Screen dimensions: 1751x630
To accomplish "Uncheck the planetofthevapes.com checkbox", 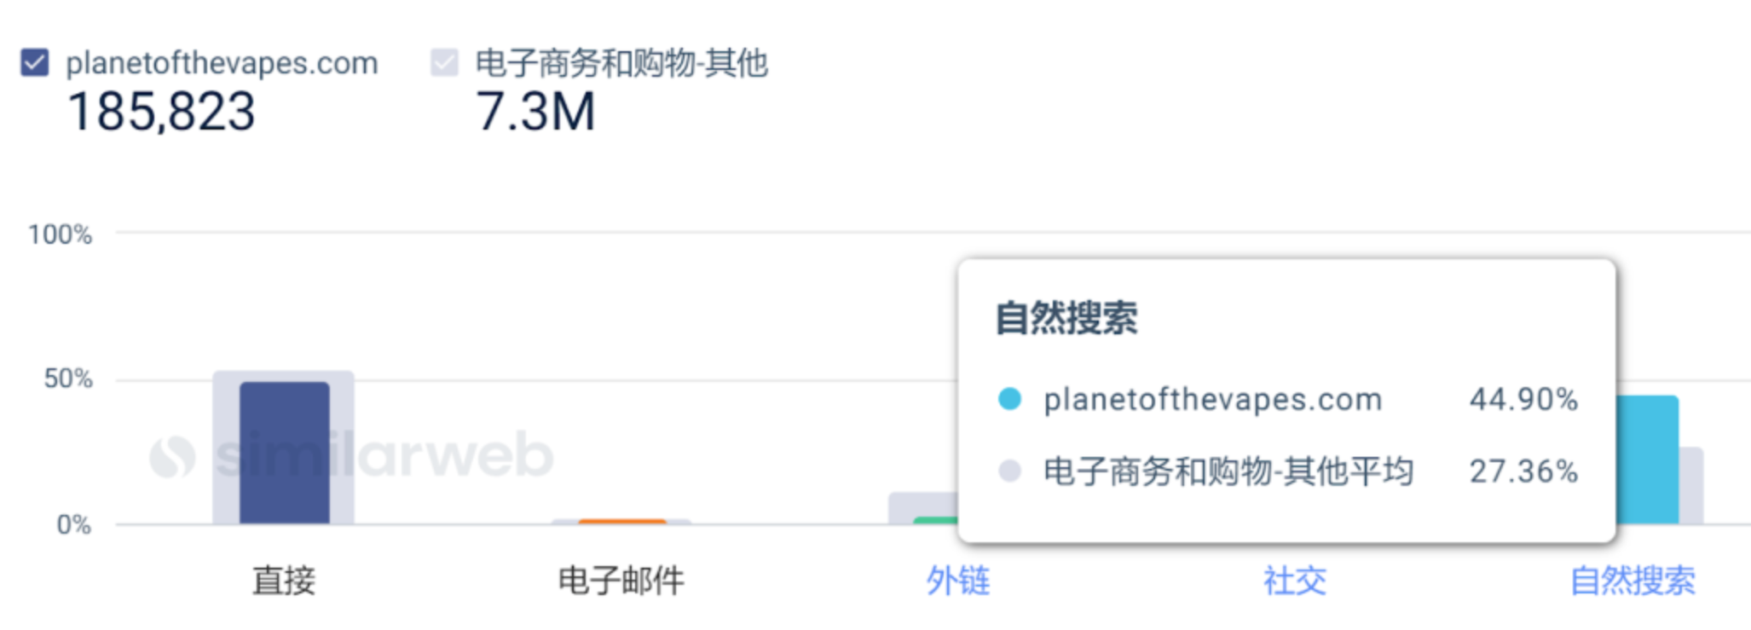I will (x=35, y=62).
